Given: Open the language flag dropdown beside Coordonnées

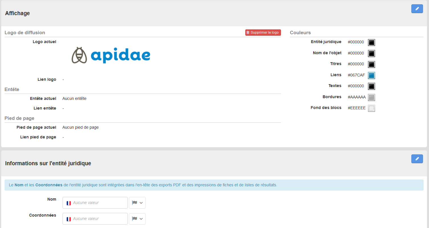Looking at the screenshot, I should coord(137,219).
